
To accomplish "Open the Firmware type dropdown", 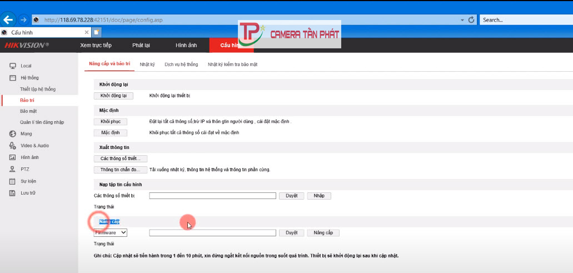I will 111,233.
